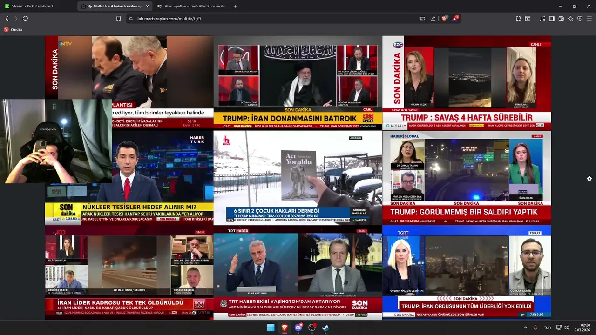Select the CNN Türk stream tile
Screen dimensions: 596x335
tap(298, 82)
